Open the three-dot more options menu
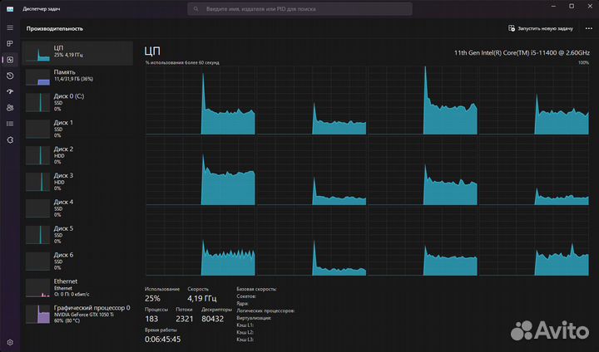 coord(589,27)
